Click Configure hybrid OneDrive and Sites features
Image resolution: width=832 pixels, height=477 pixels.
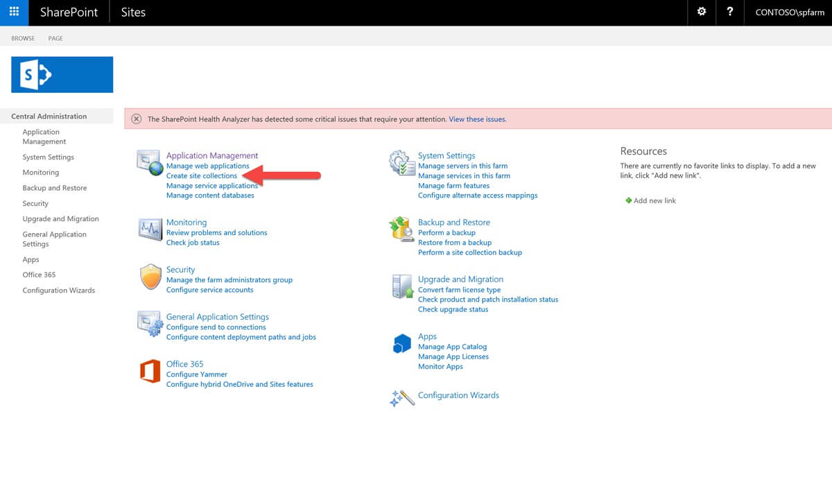(x=240, y=384)
